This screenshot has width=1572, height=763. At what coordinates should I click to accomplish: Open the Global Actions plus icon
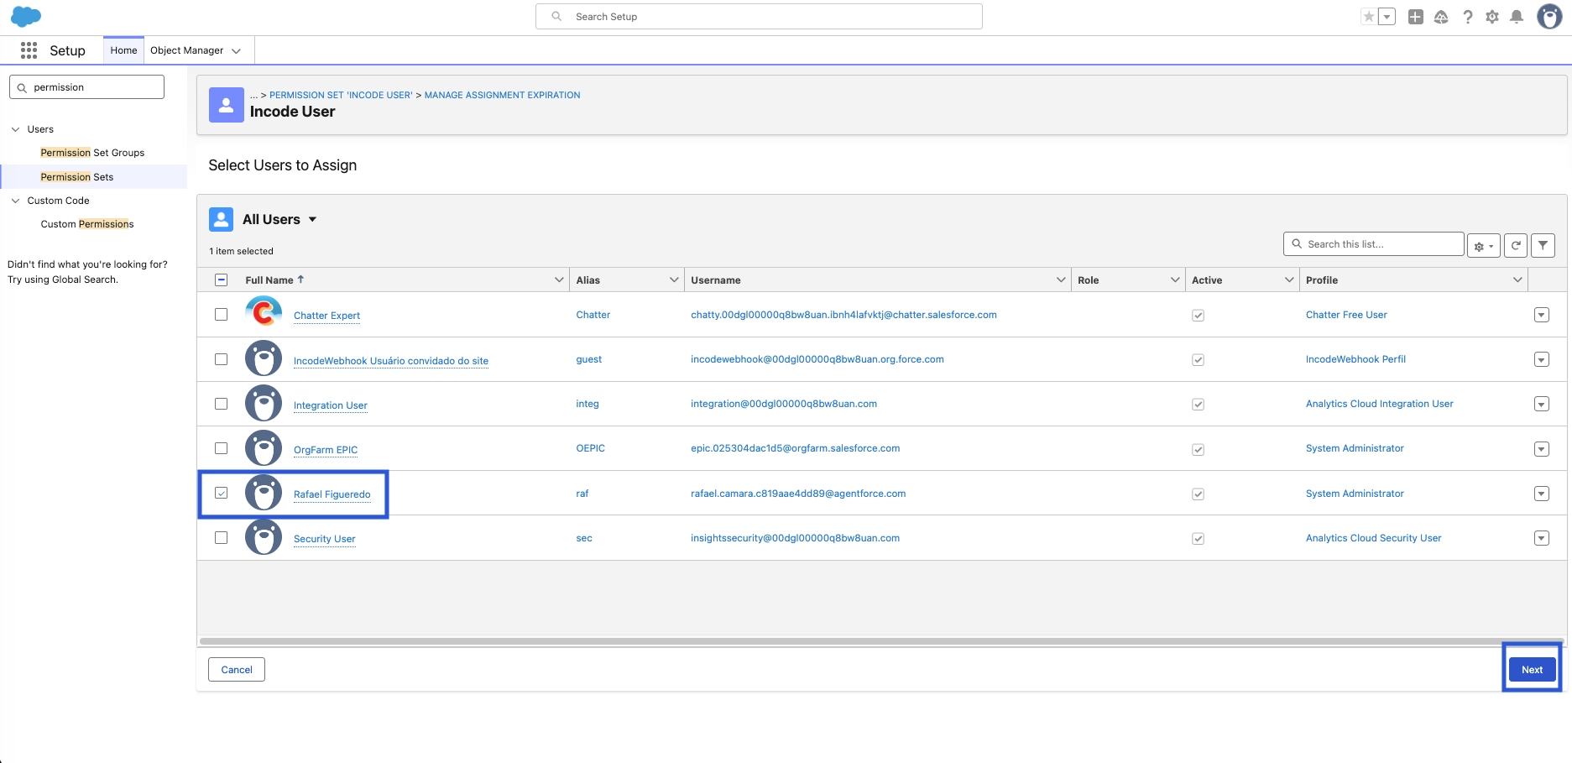pos(1416,17)
